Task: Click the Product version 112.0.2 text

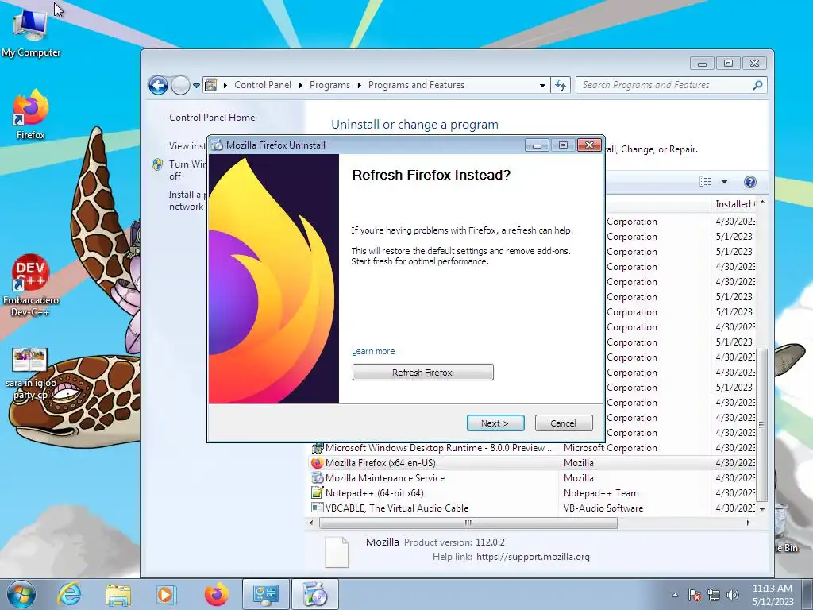Action: point(455,542)
